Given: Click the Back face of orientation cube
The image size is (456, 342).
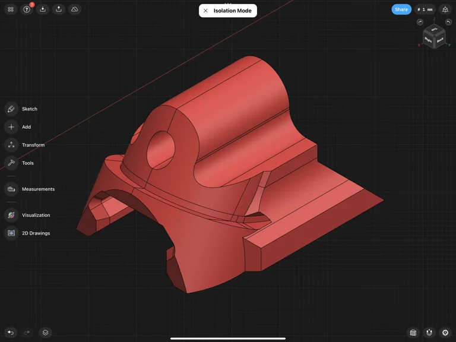Looking at the screenshot, I should (x=440, y=40).
